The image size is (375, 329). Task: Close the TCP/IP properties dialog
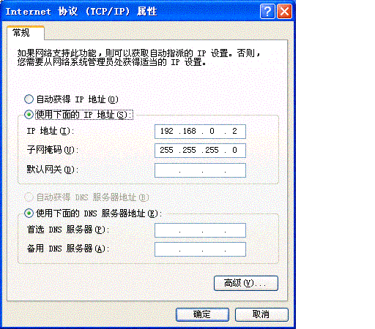click(x=284, y=11)
